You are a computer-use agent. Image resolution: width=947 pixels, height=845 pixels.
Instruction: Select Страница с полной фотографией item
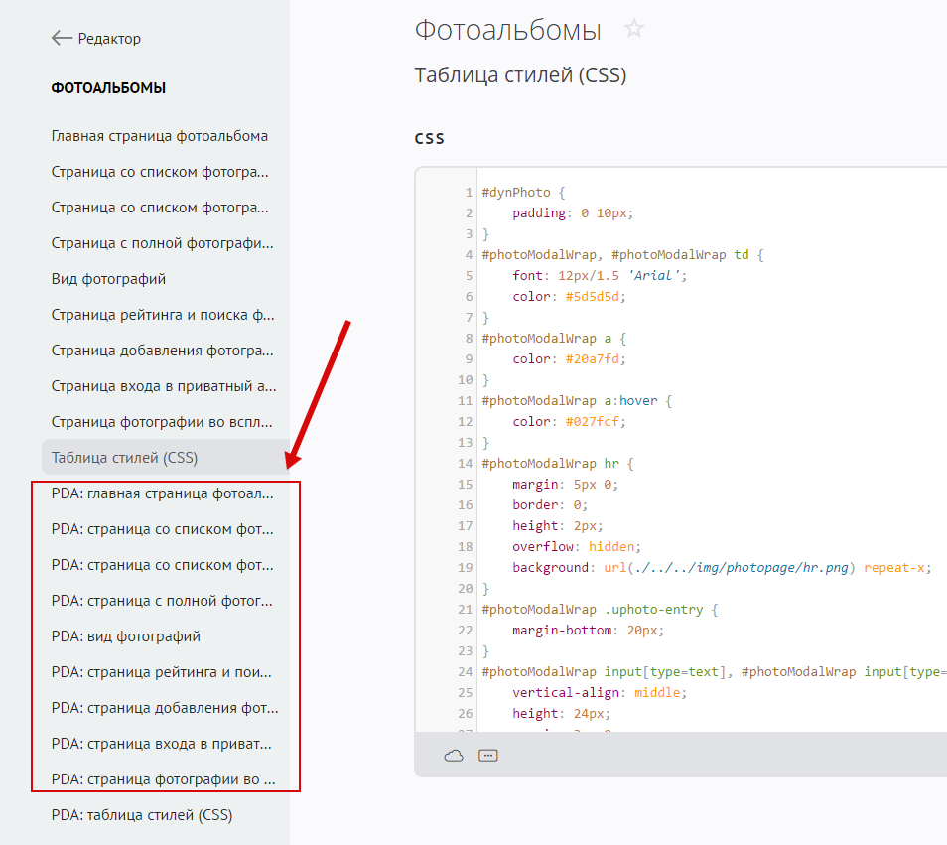(162, 243)
